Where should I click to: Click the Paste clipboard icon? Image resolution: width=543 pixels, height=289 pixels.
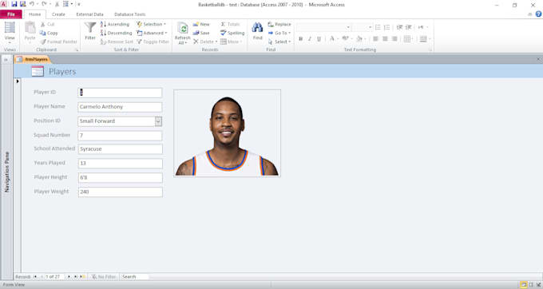tap(30, 28)
